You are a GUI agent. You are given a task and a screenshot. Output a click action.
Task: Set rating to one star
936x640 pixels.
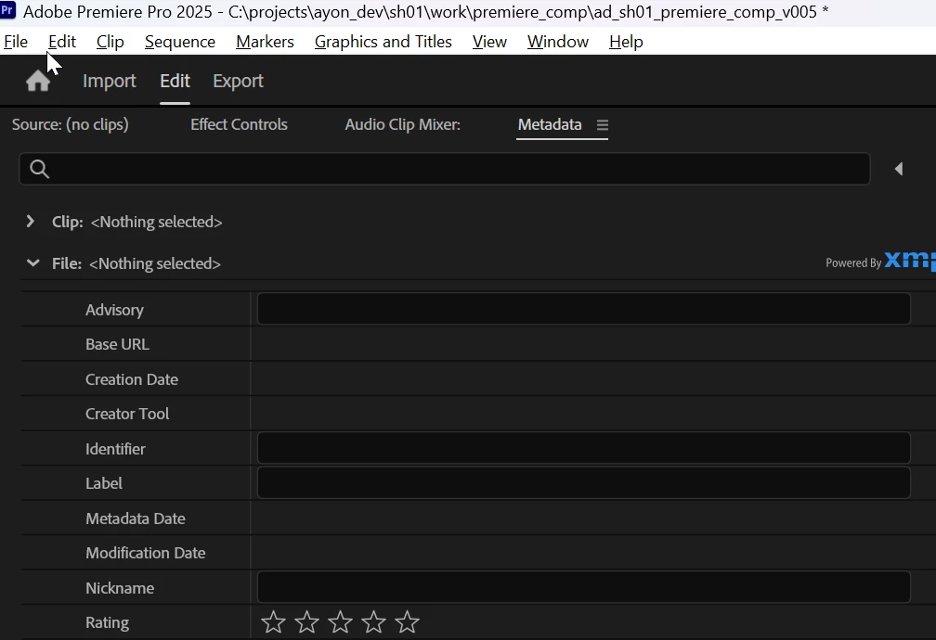point(273,622)
